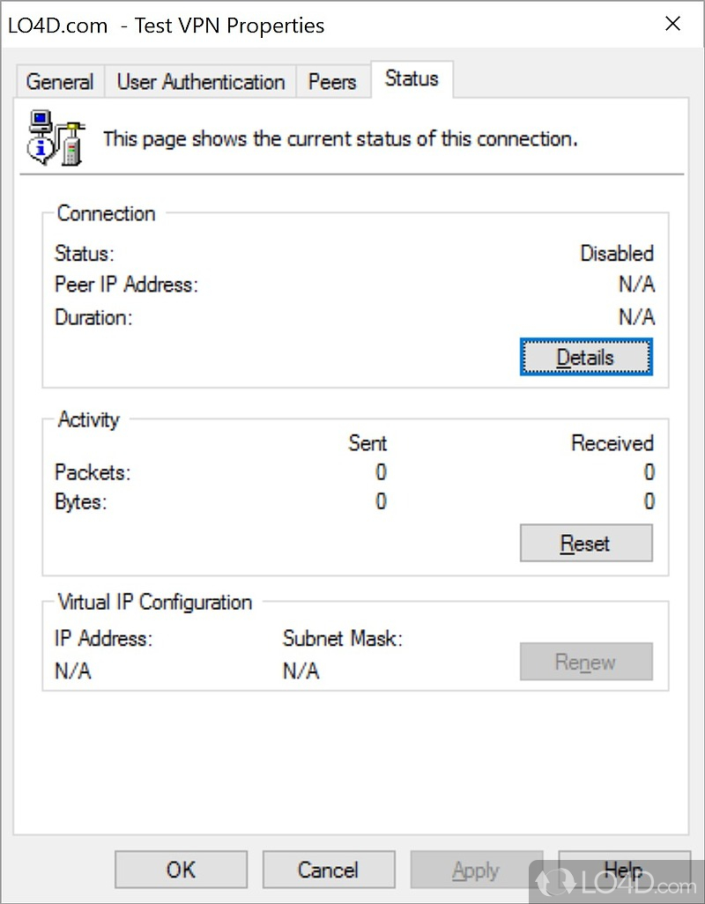Click the Sent packets count
The width and height of the screenshot is (705, 904).
tap(381, 473)
